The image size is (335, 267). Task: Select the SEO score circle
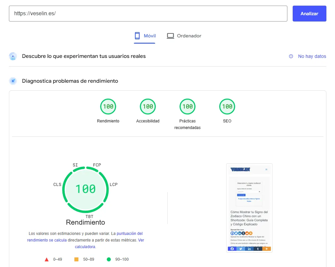tap(227, 107)
